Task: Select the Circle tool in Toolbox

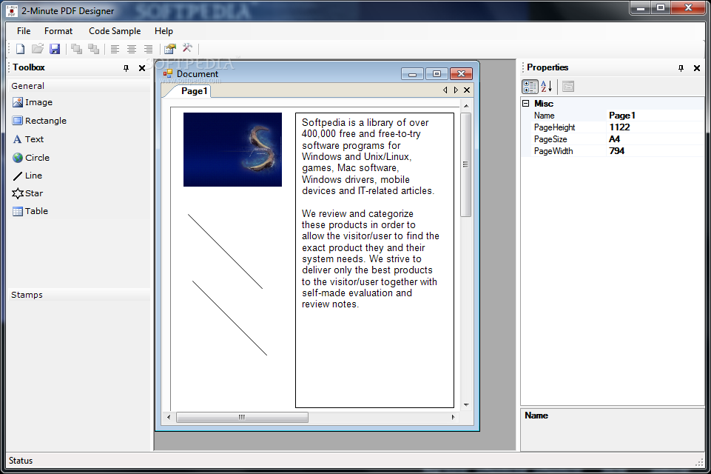Action: coord(31,158)
